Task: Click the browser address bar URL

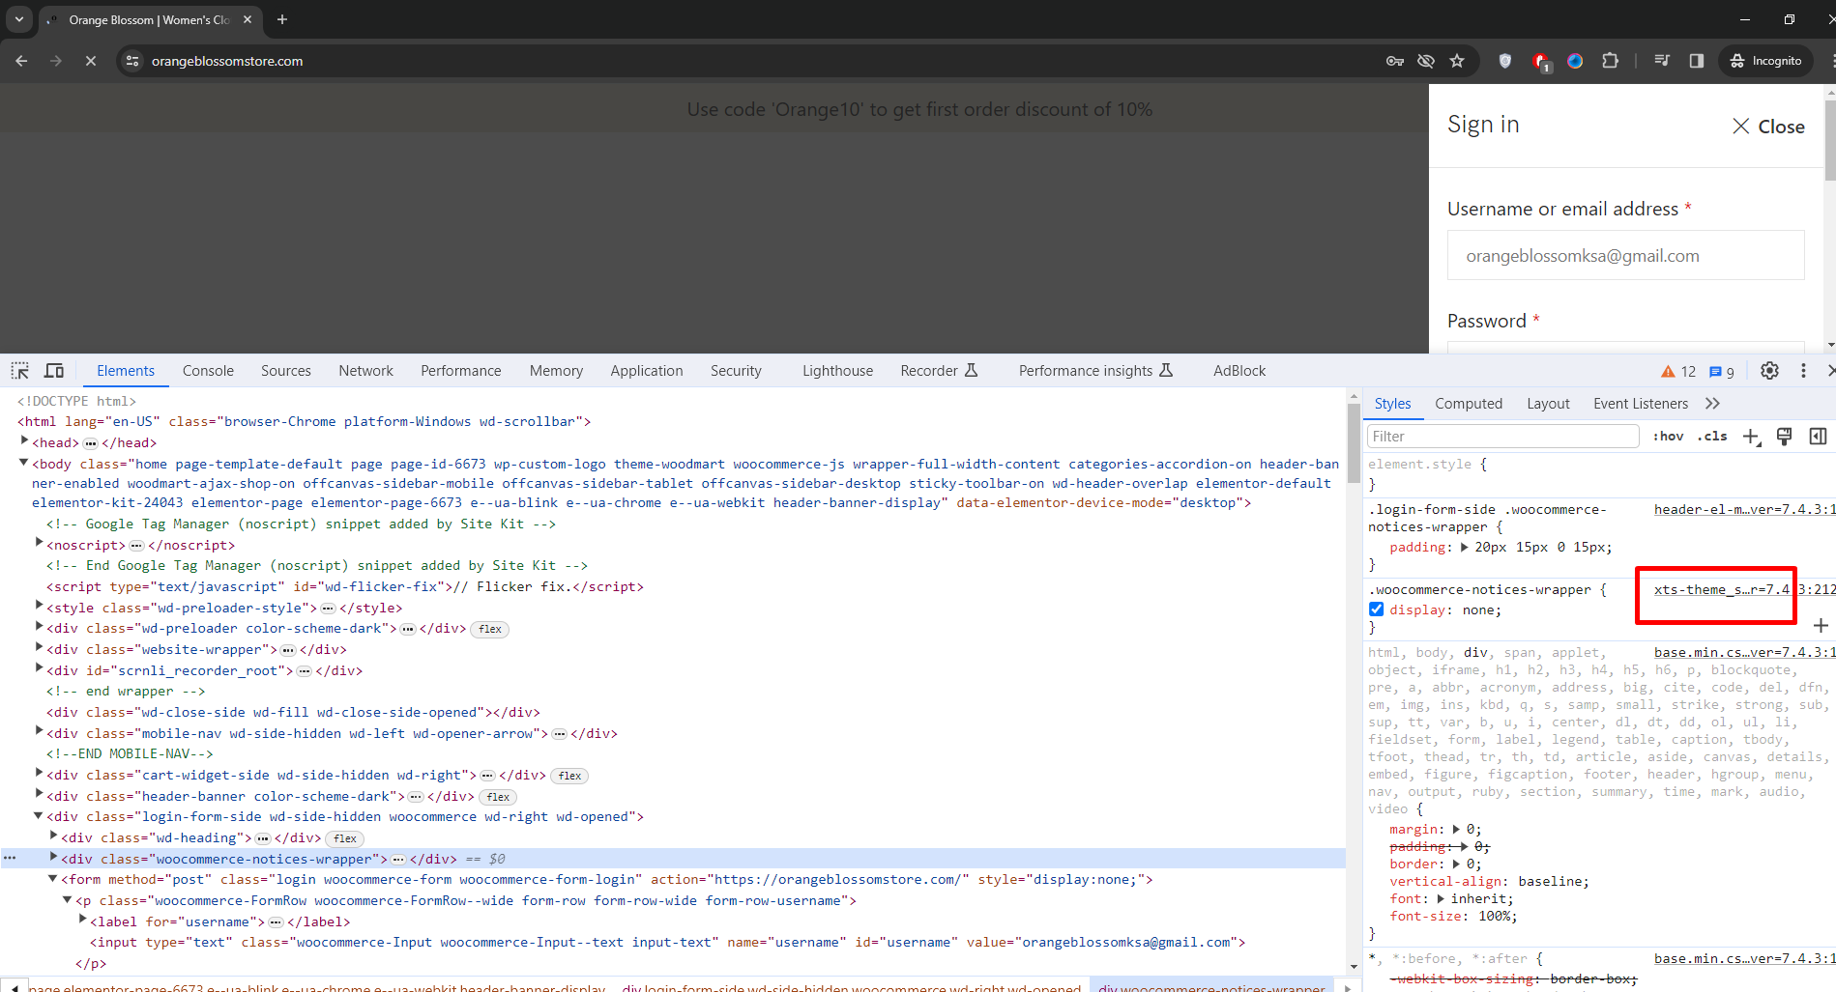Action: pos(227,61)
